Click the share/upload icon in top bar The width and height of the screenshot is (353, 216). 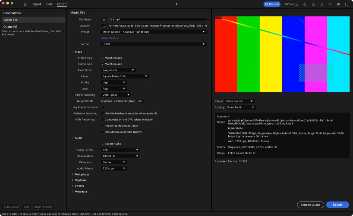coord(313,4)
